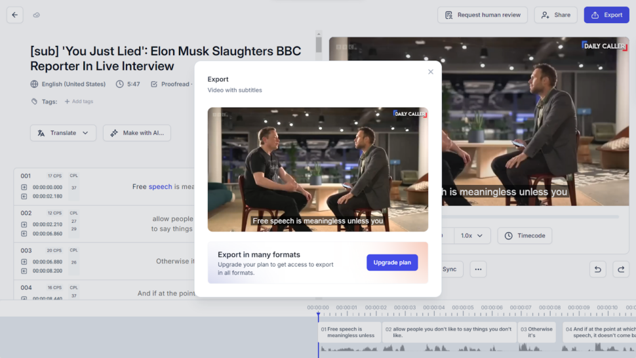The height and width of the screenshot is (358, 636).
Task: Click the timeline playhead marker
Action: 319,315
